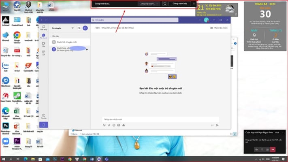Start a new chat with compose button
The height and width of the screenshot is (162, 288).
[x=85, y=28]
